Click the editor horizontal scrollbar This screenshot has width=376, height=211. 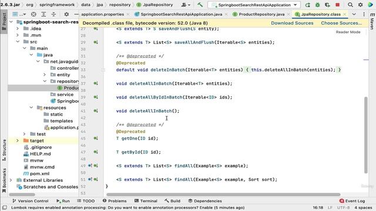tap(223, 195)
